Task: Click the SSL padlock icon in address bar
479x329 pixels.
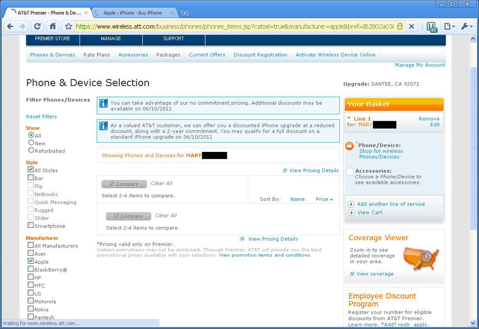Action: pos(399,26)
